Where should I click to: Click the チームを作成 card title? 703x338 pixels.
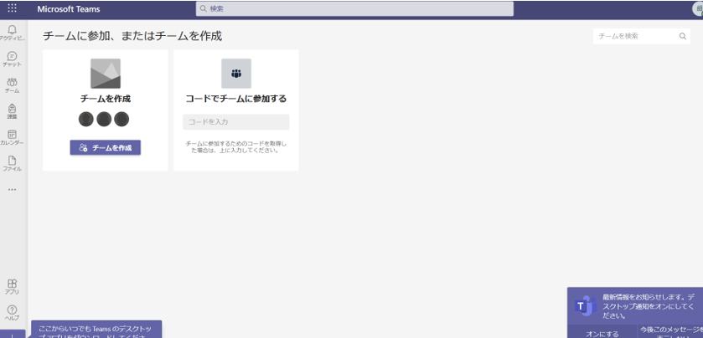point(106,99)
